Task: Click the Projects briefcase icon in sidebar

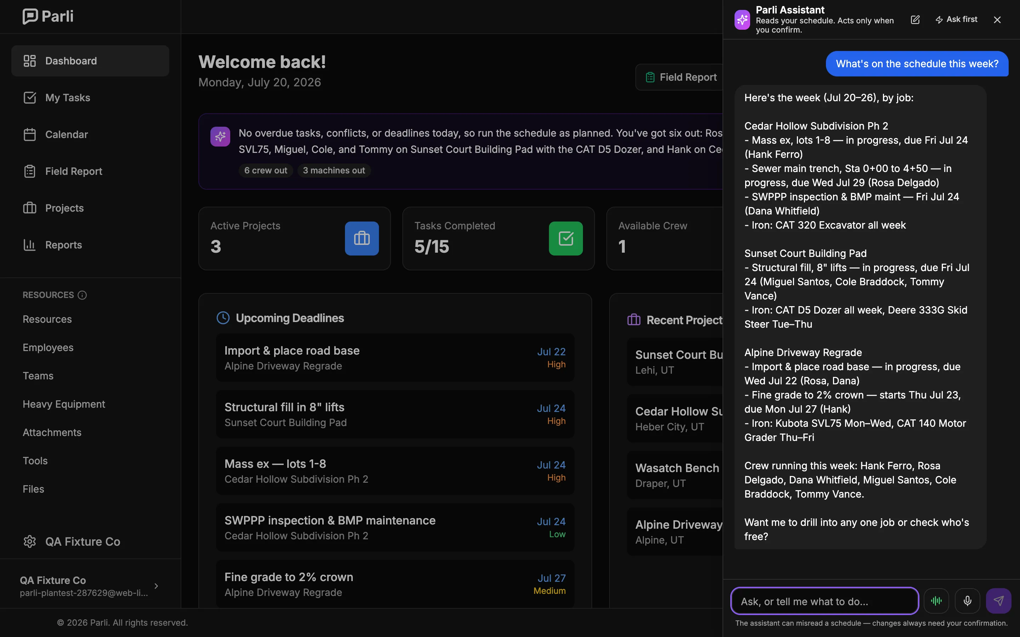Action: pos(29,208)
